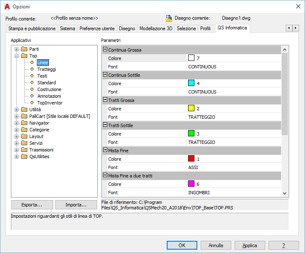Click the bullet icon beside TopInventor
The height and width of the screenshot is (253, 305).
pyautogui.click(x=32, y=103)
